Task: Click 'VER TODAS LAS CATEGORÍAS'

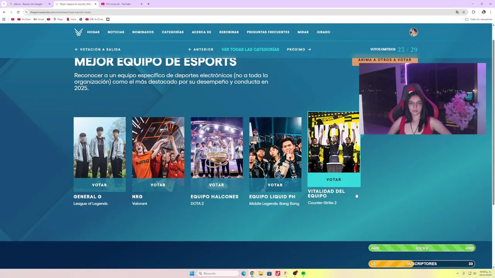Action: (250, 49)
